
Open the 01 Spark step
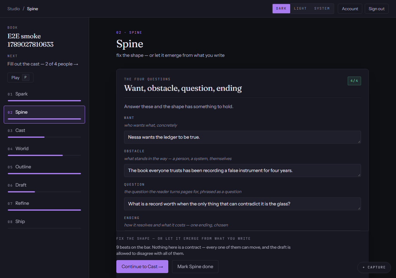point(44,96)
